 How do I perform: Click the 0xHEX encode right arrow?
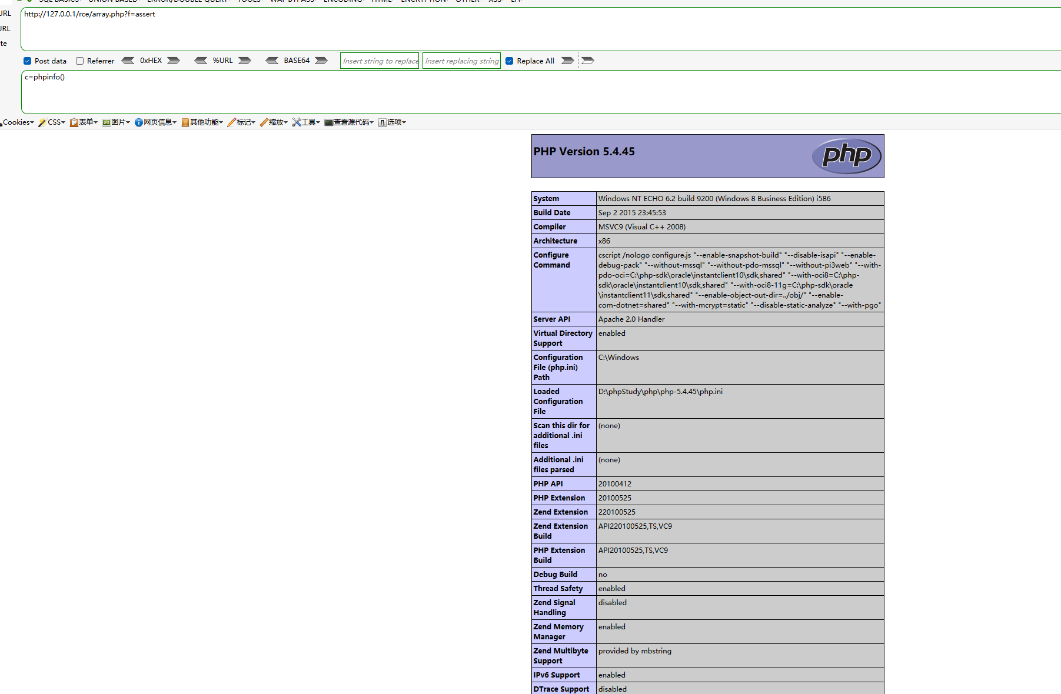(174, 61)
